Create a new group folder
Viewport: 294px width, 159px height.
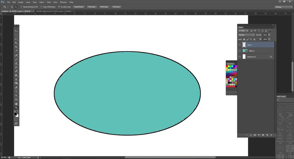pyautogui.click(x=263, y=135)
